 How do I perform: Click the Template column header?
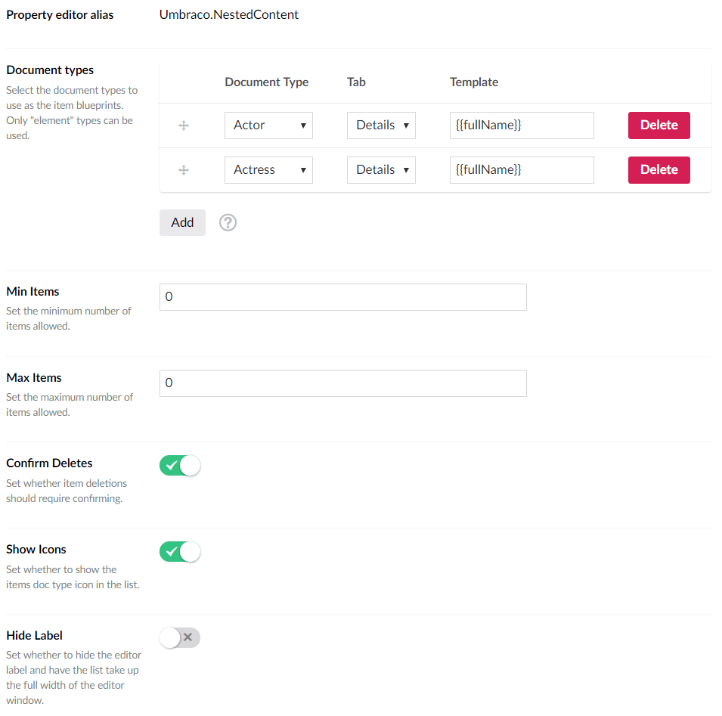coord(474,82)
